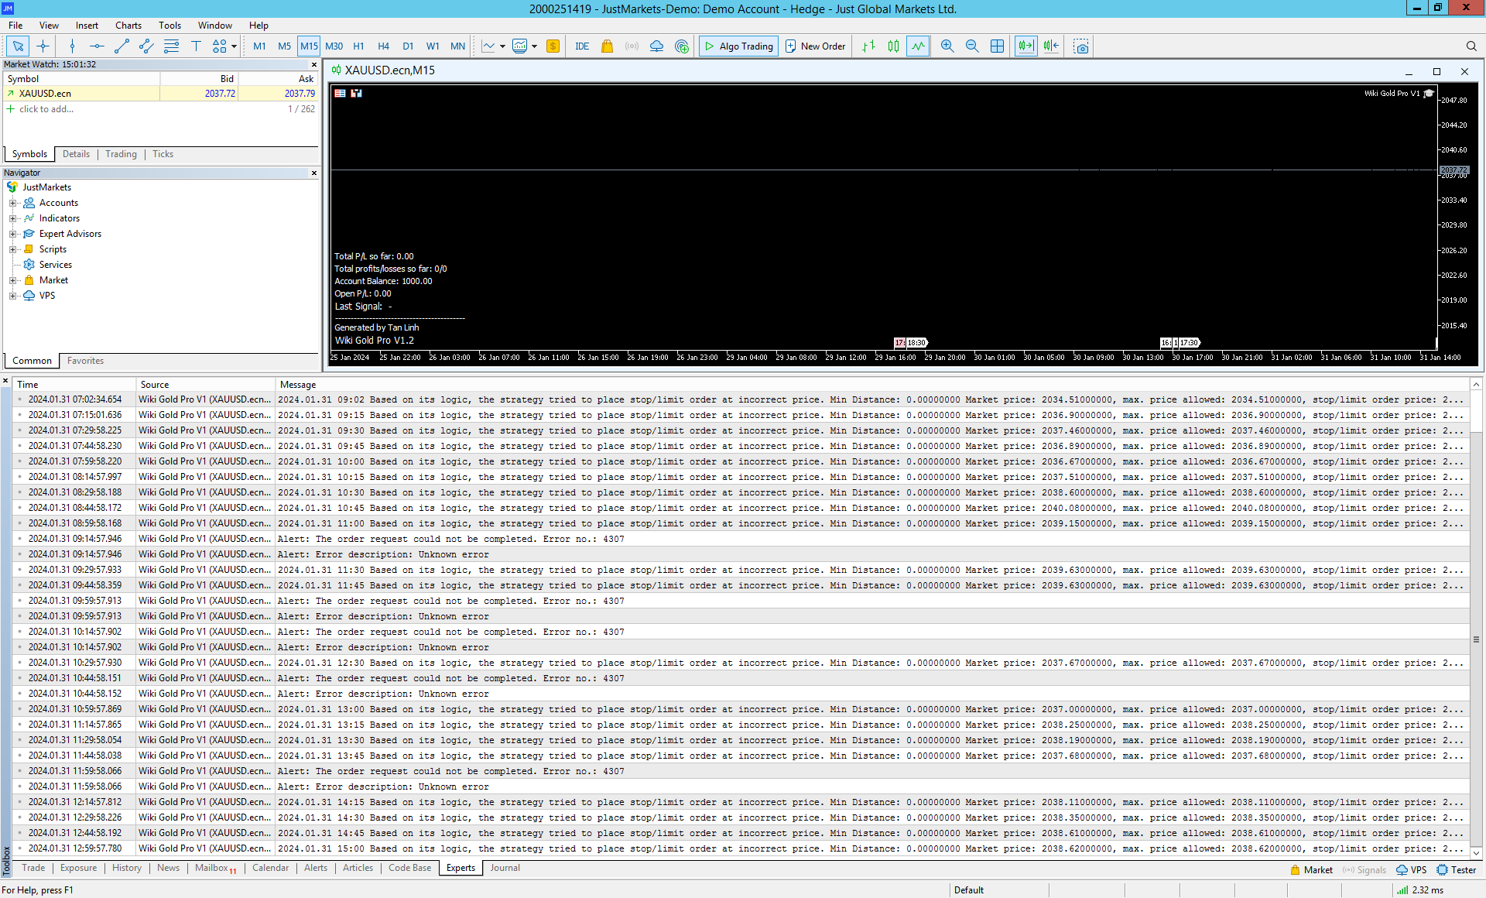
Task: Click the zoom in chart icon
Action: 947,46
